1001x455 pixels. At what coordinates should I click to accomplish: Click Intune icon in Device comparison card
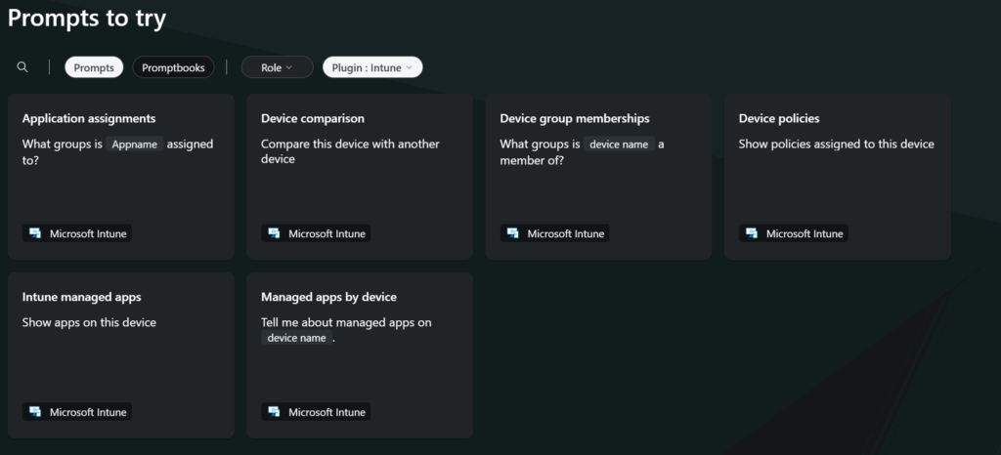[x=274, y=233]
